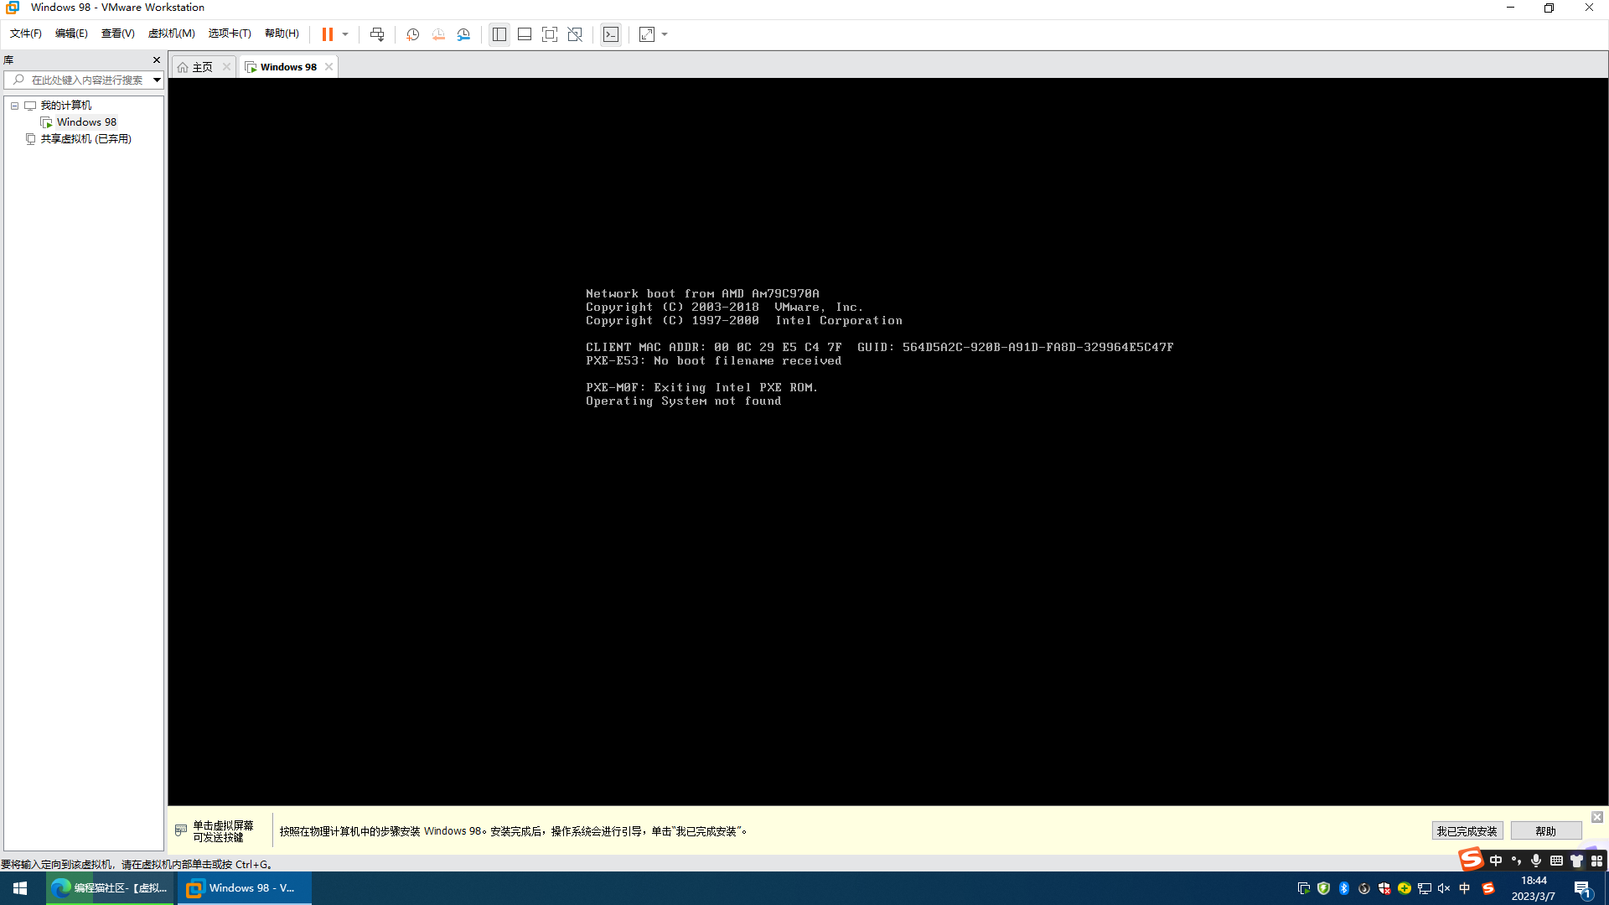Collapse the 我的计算机 tree node
Viewport: 1609px width, 905px height.
tap(14, 106)
